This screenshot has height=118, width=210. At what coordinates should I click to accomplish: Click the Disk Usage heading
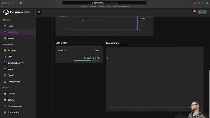(62, 43)
